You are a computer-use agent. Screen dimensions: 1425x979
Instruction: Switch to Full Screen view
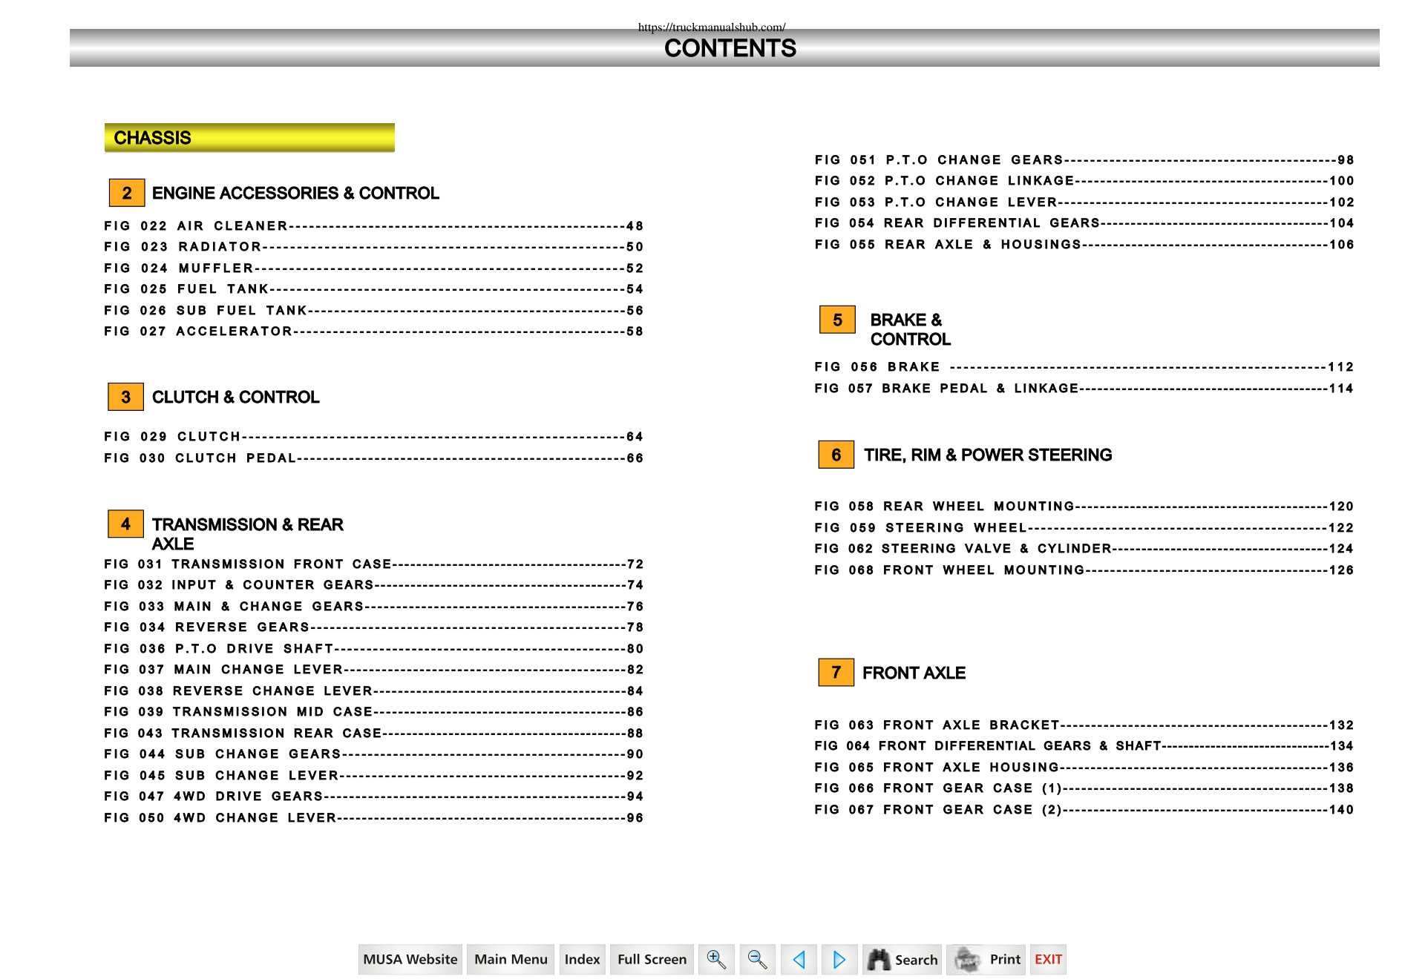pos(652,959)
